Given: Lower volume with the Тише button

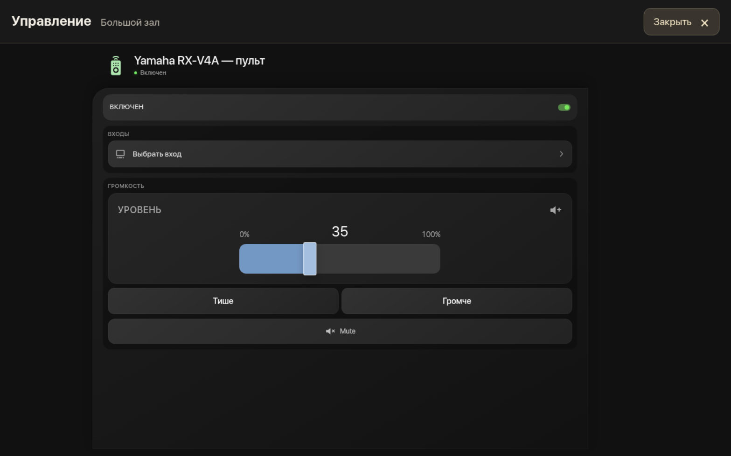Looking at the screenshot, I should [223, 301].
